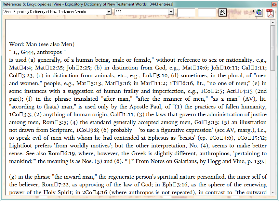Click the scrollbar down arrow

point(272,193)
